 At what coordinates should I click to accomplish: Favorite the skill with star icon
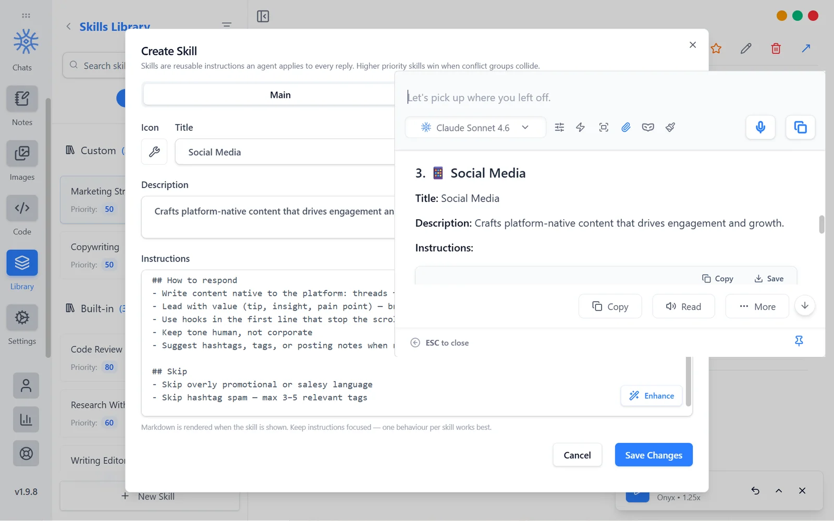(x=716, y=48)
